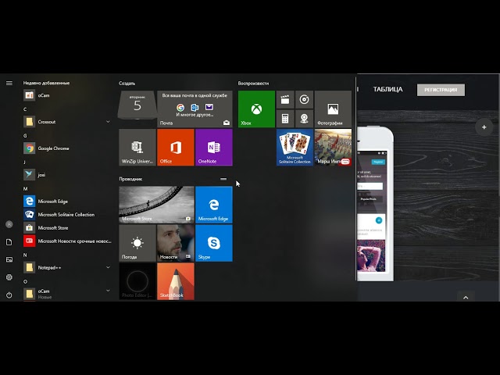
Task: Click letter N section header
Action: pos(25,255)
